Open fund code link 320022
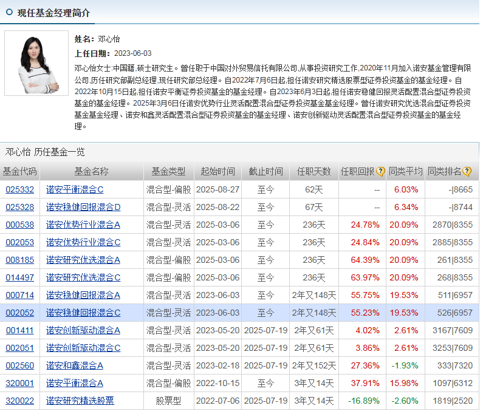Image resolution: width=483 pixels, height=417 pixels. point(19,401)
